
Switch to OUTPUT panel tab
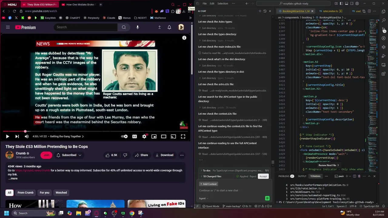coord(302,176)
